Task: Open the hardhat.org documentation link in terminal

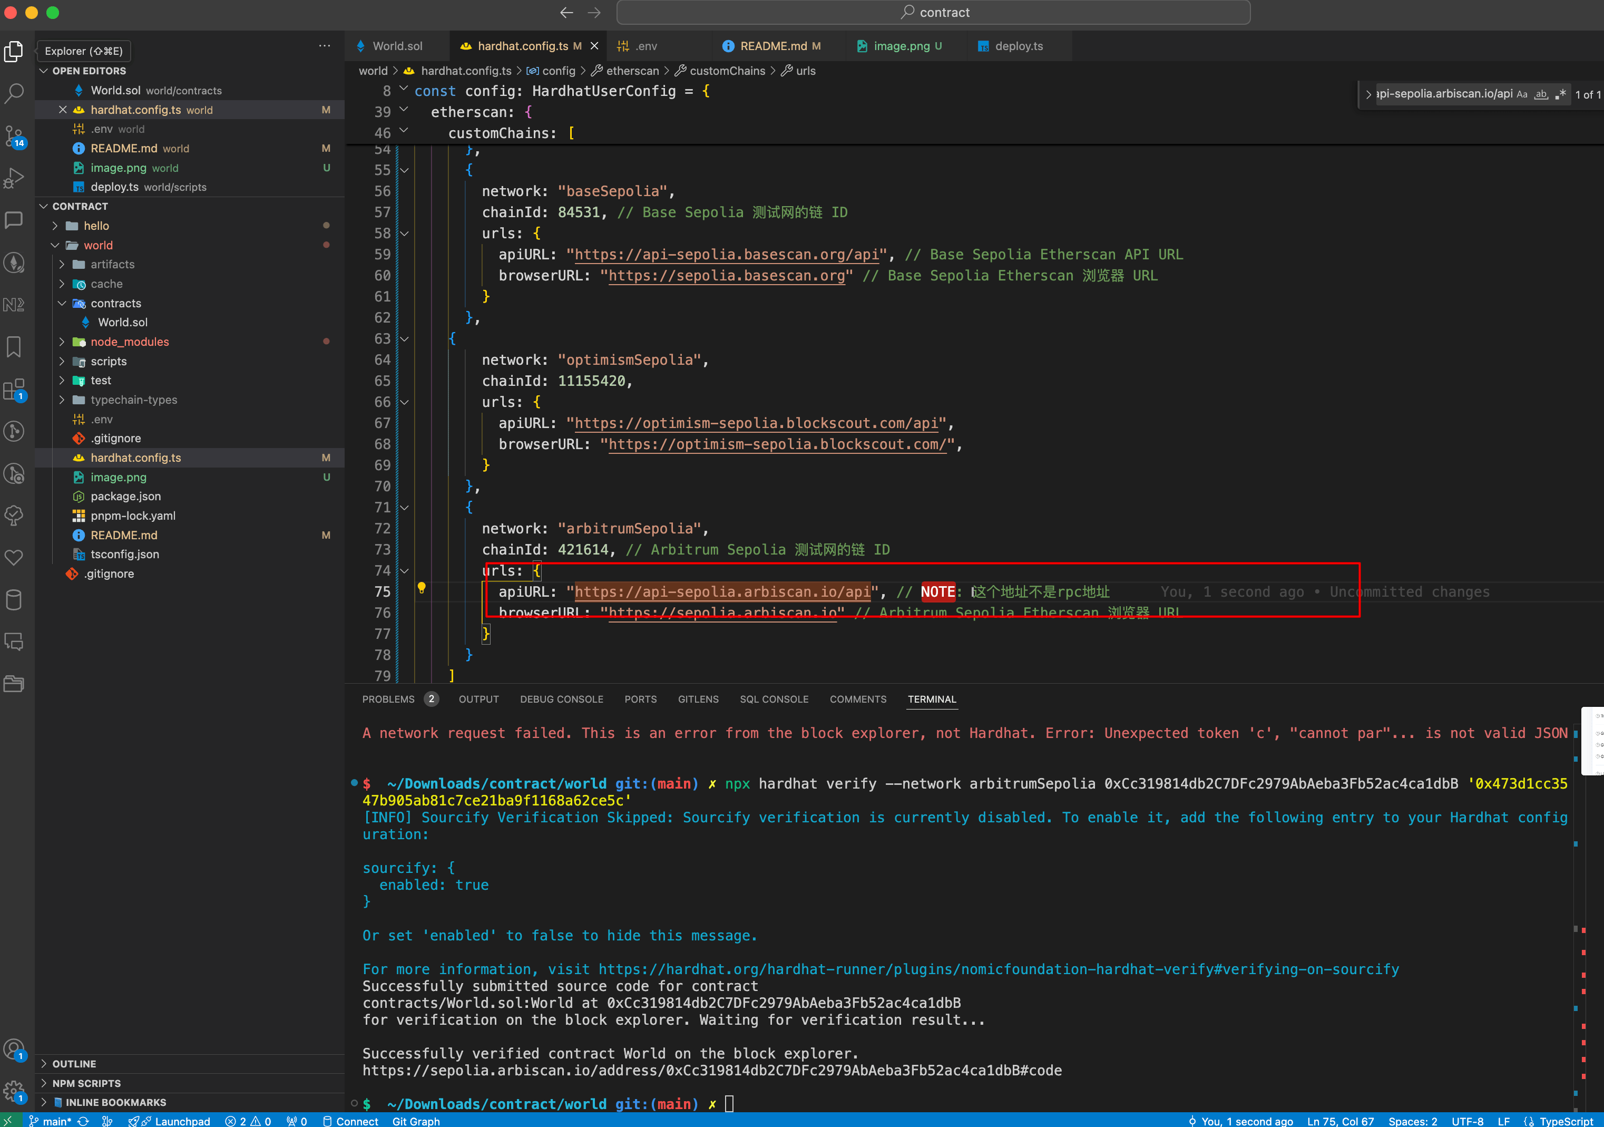Action: (999, 969)
